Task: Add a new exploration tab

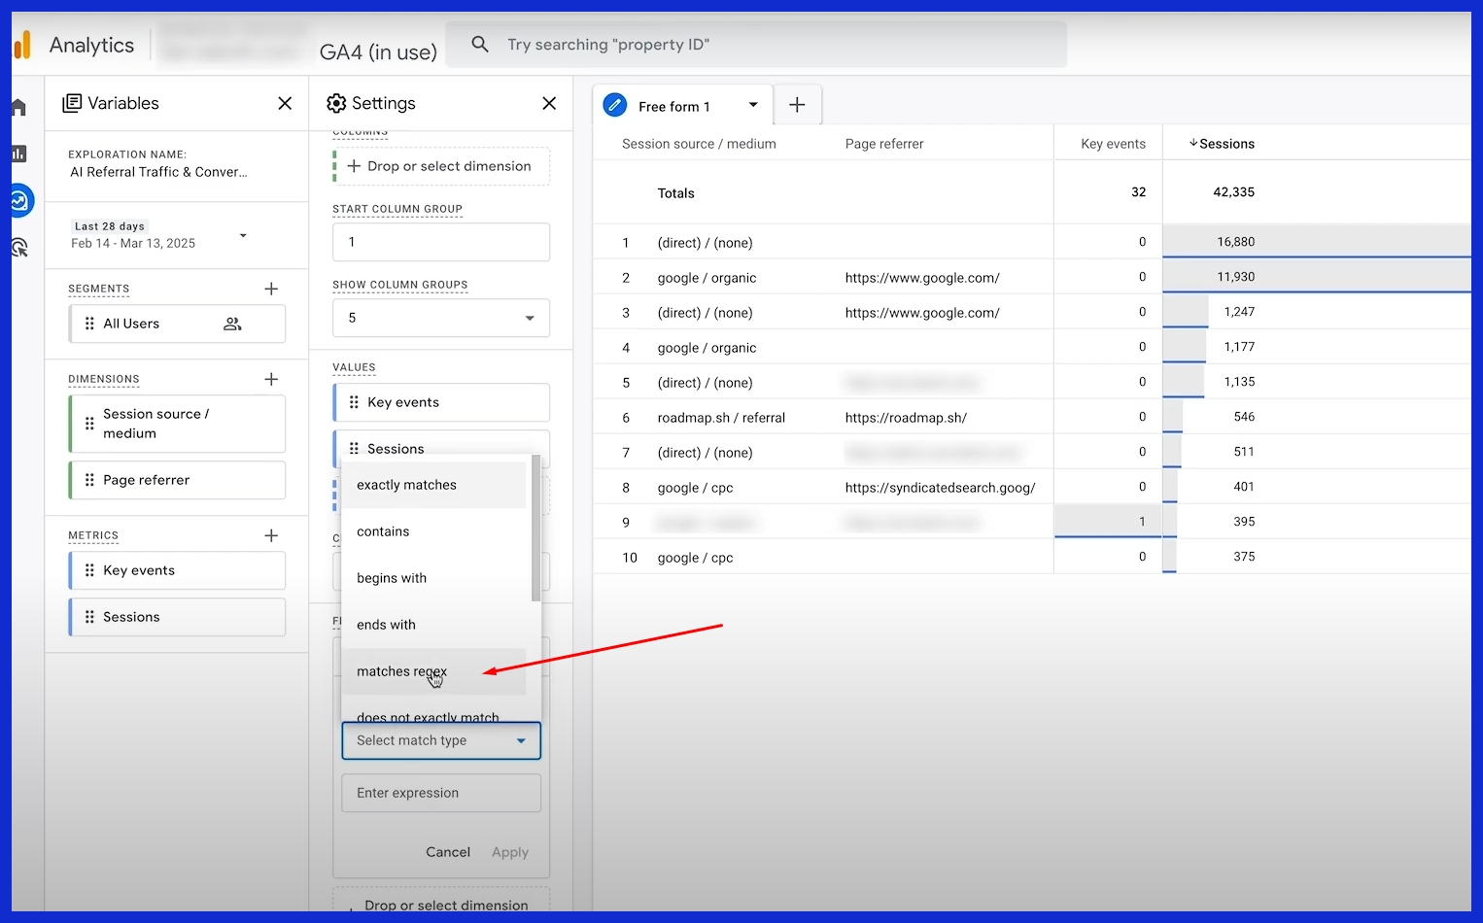Action: [x=797, y=105]
